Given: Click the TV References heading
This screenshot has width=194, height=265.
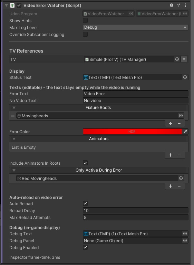Looking at the screenshot, I should click(x=26, y=51).
